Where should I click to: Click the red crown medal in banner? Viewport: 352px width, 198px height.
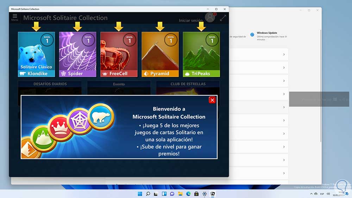(x=60, y=128)
